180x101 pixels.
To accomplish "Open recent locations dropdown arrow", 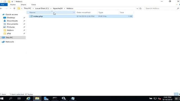I will [x=10, y=8].
